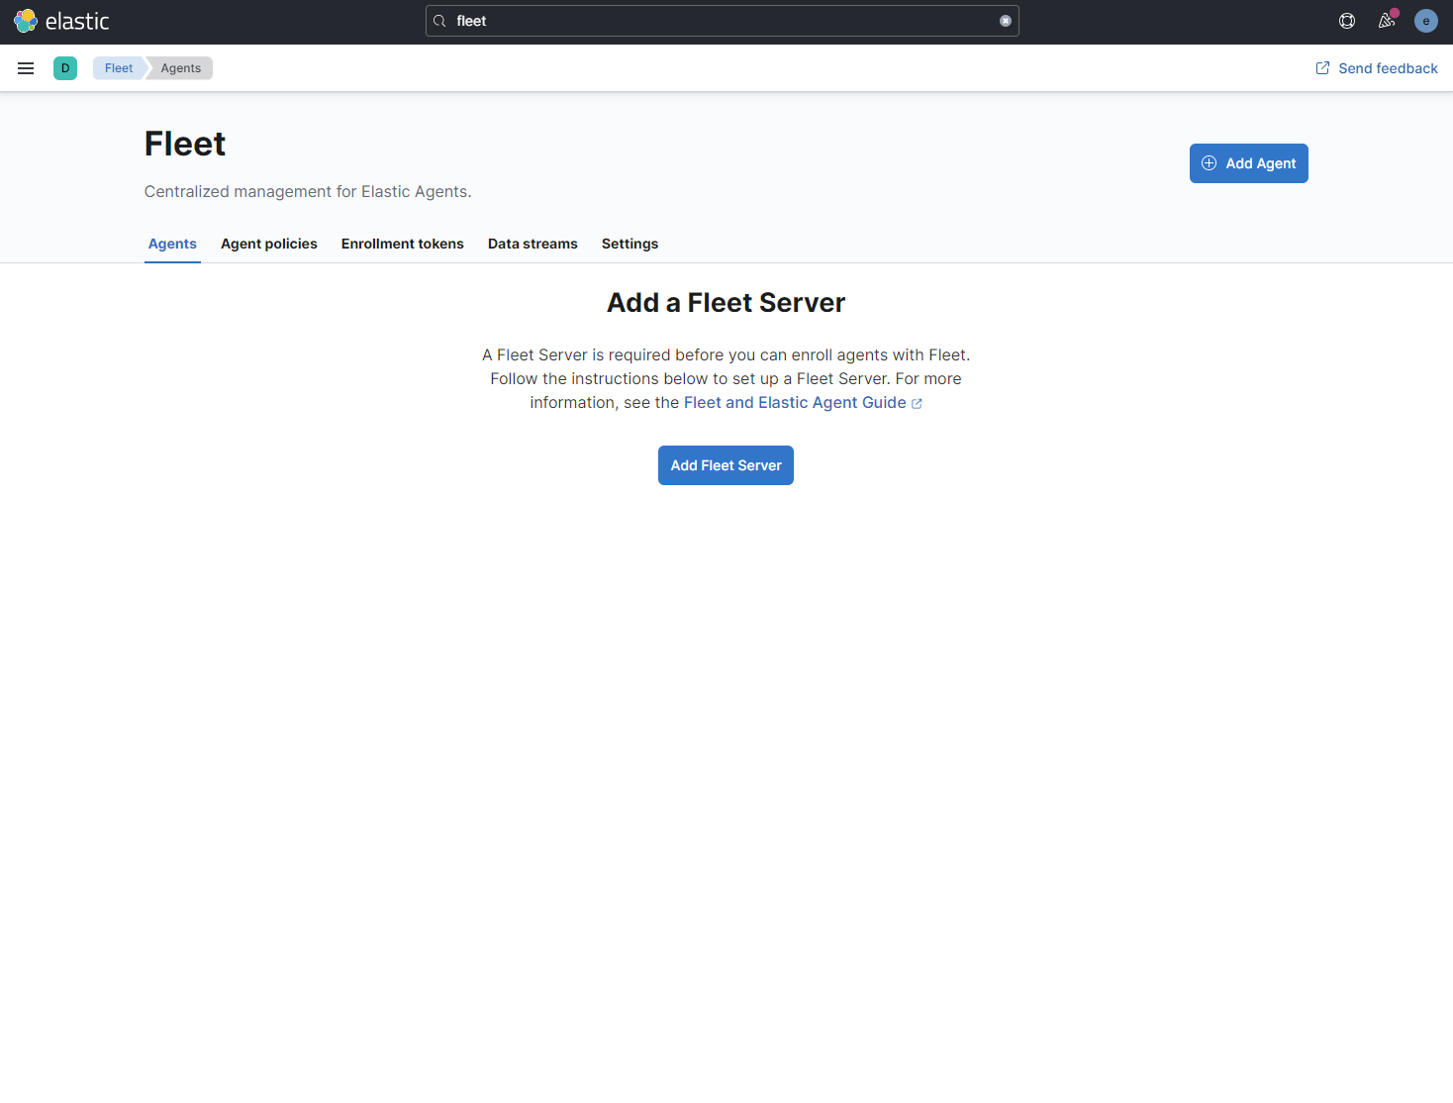Open Send feedback link

point(1377,68)
